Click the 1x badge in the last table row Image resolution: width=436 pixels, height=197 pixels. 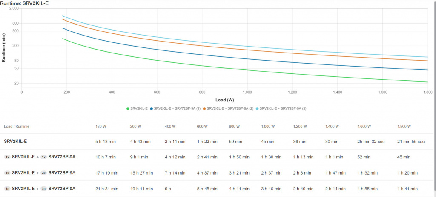(7, 189)
